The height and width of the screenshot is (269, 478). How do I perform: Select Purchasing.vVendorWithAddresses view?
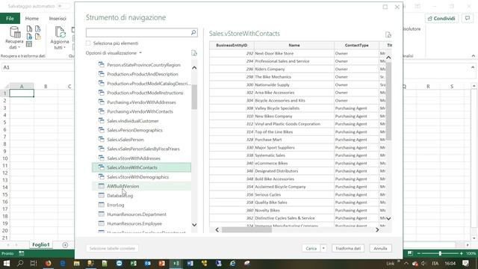(141, 102)
